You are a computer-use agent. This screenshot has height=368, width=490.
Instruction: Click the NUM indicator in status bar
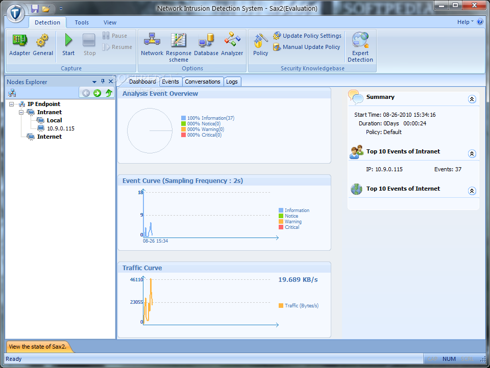pyautogui.click(x=449, y=359)
